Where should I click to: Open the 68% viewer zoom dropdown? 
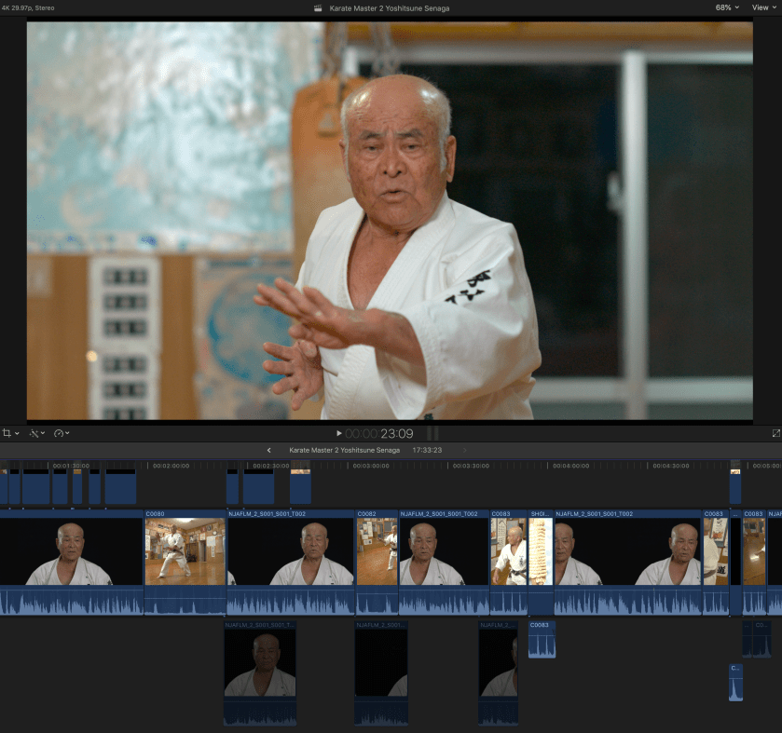(726, 7)
